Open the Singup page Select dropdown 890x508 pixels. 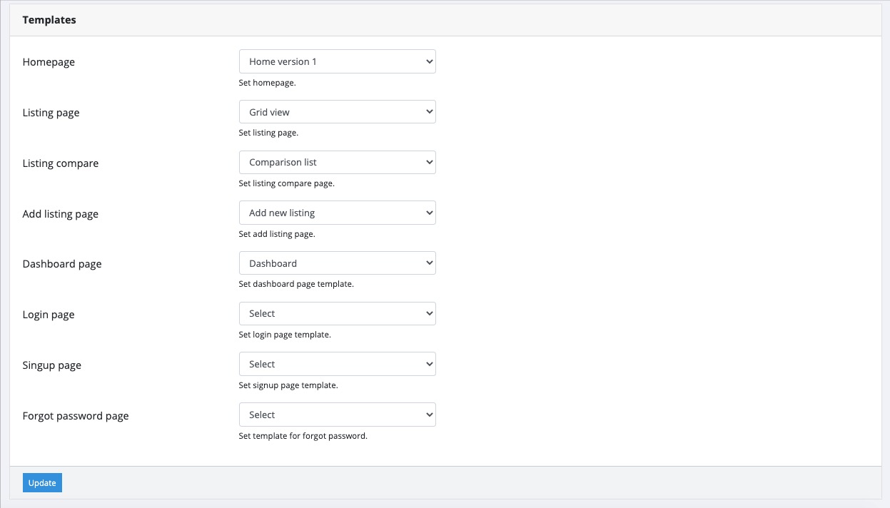[x=337, y=364]
